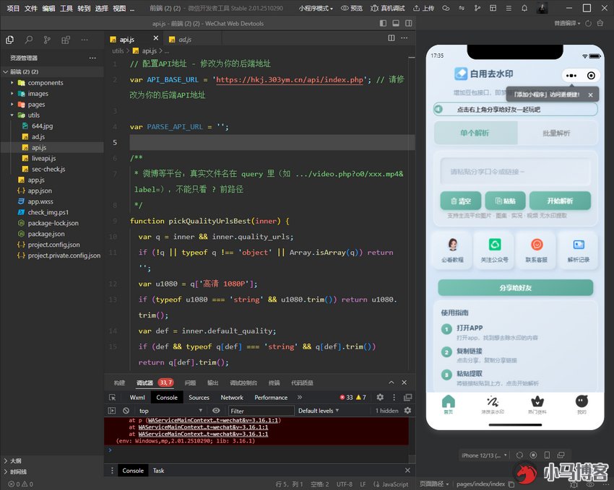Switch to the Network devtools tab
The image size is (614, 490).
(232, 398)
